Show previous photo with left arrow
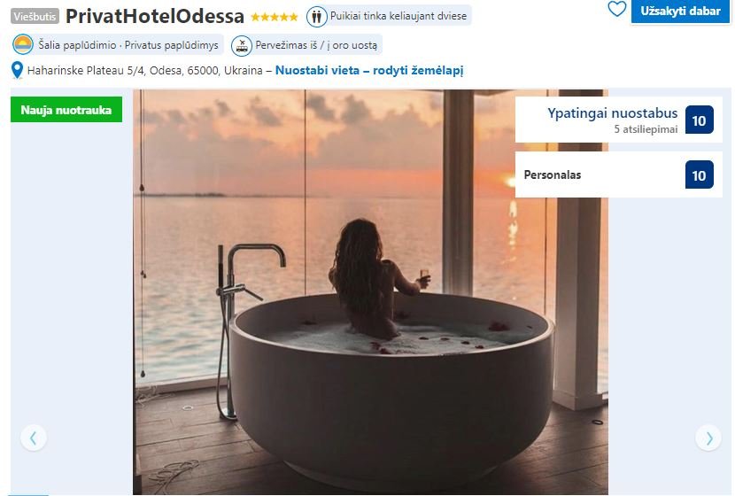 click(x=34, y=438)
